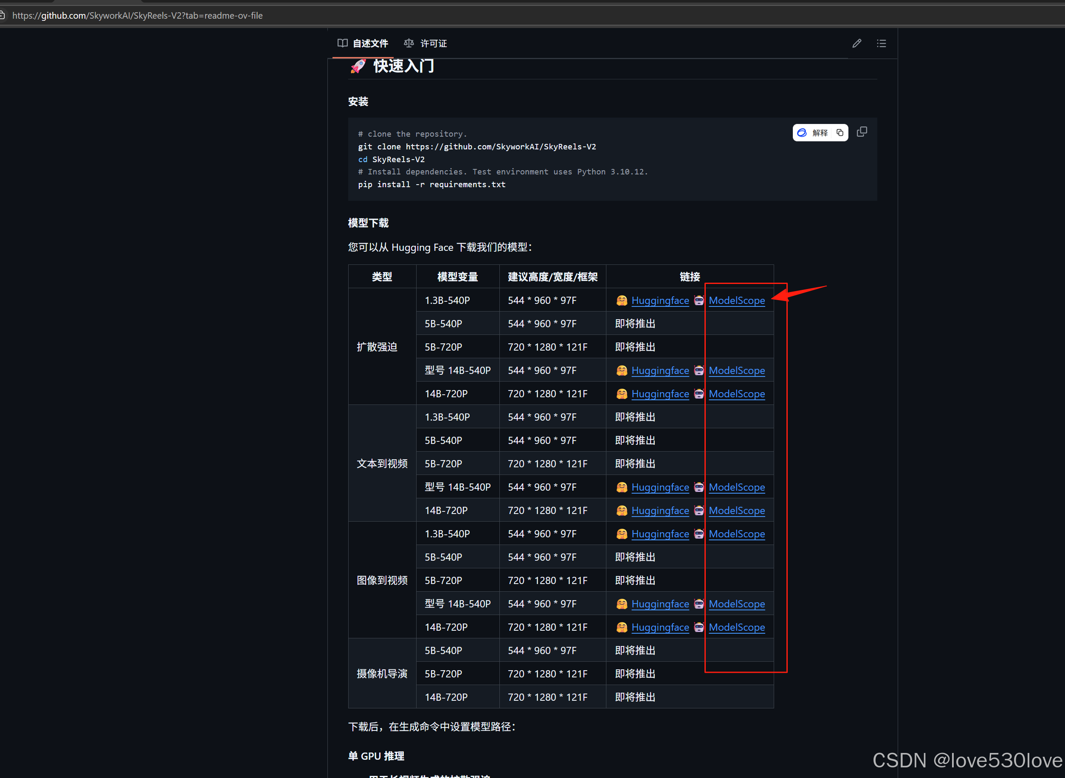The image size is (1065, 778).
Task: Open Huggingface link for 文本到视频 14B-720P
Action: point(659,511)
